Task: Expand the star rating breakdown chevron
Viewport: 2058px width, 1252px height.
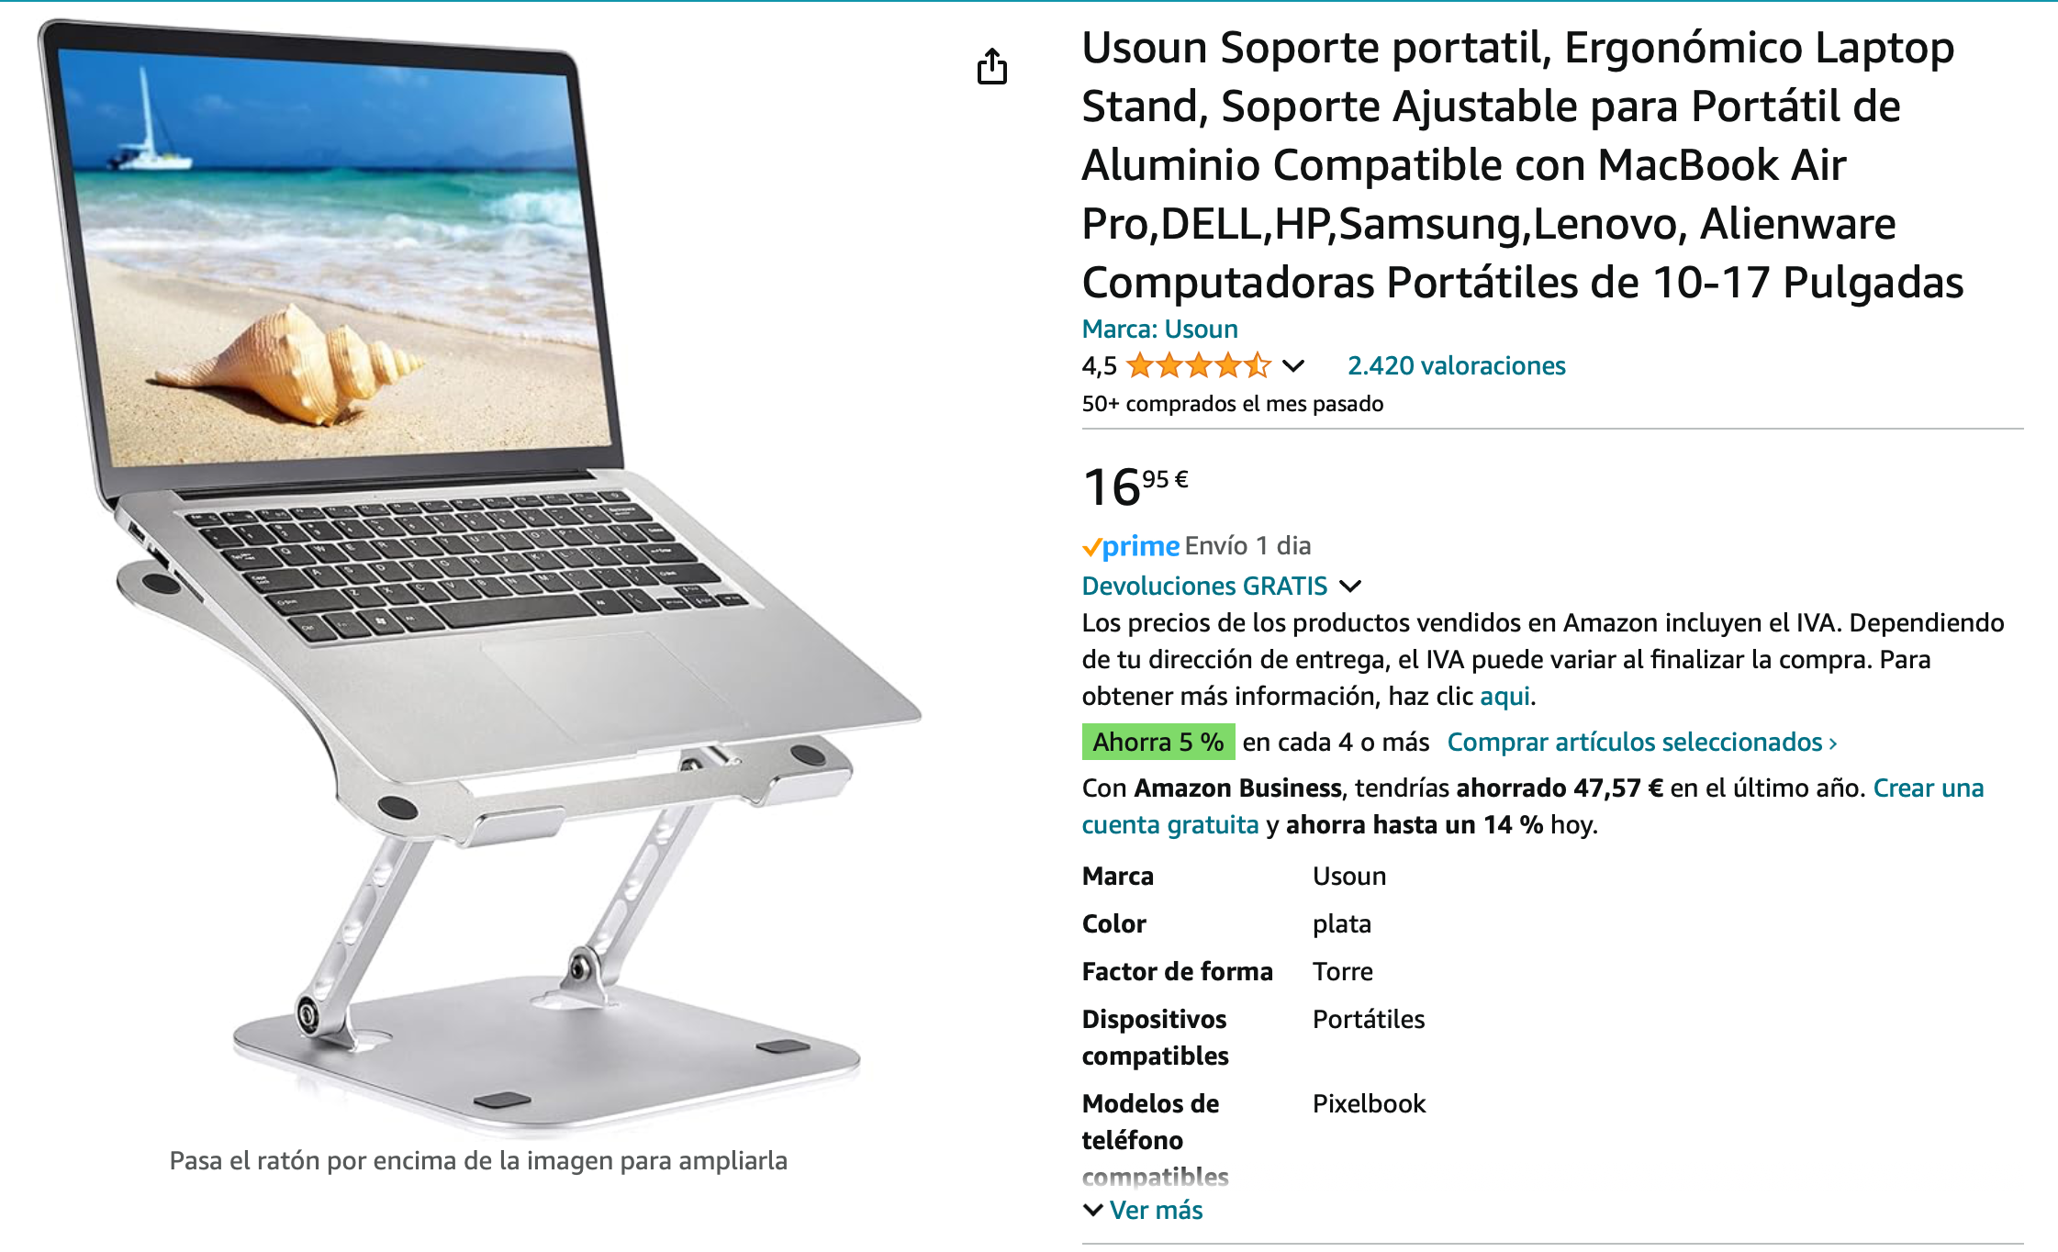Action: [1293, 366]
